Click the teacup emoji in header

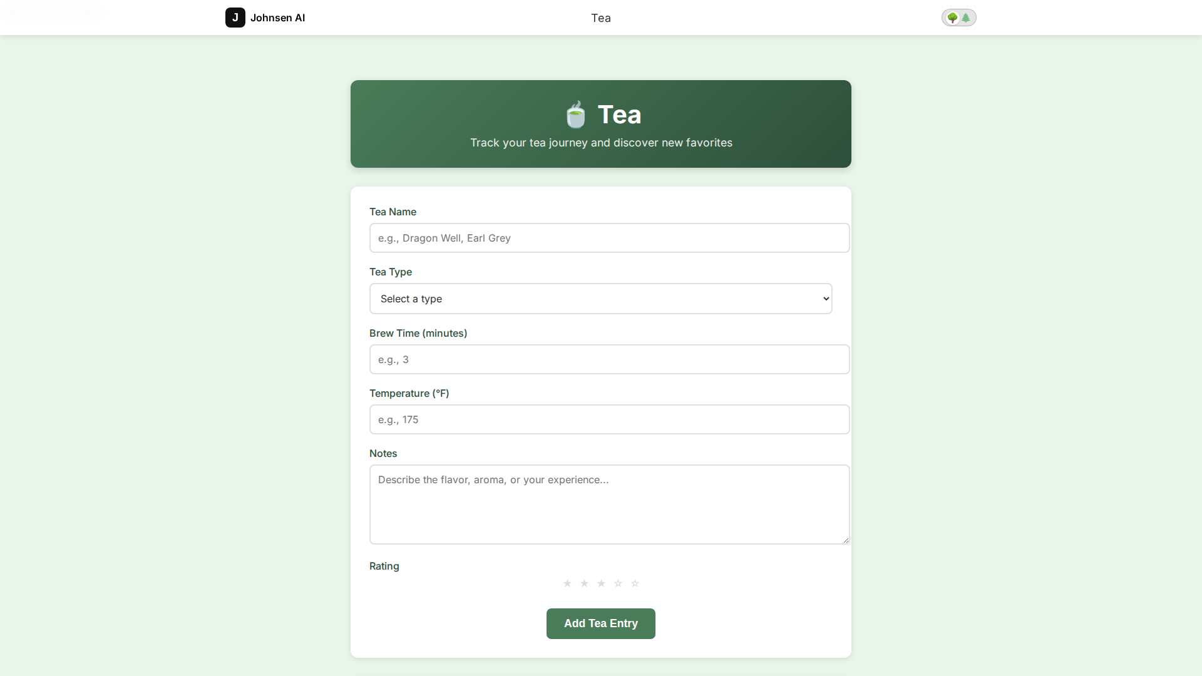(x=575, y=115)
